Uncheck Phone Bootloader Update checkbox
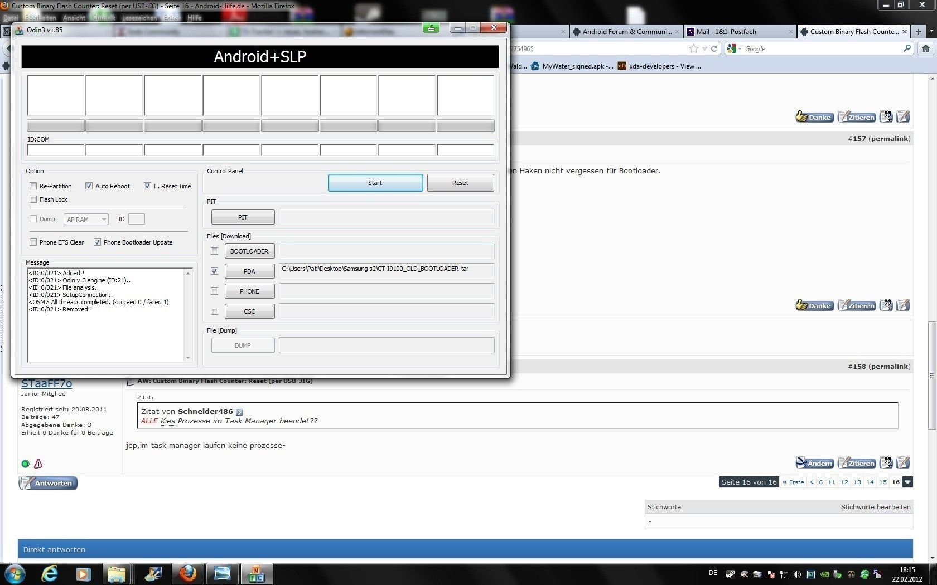The height and width of the screenshot is (585, 937). (97, 242)
